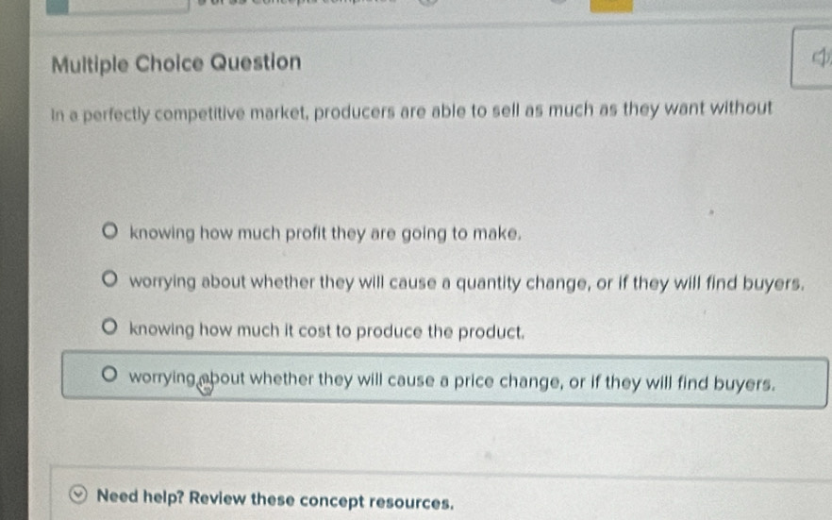The width and height of the screenshot is (832, 520).
Task: Click the 'Multiple Choice Question' heading
Action: (176, 63)
